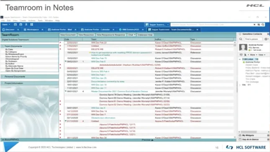Select the By Category view
This screenshot has width=270, height=152.
11,52
